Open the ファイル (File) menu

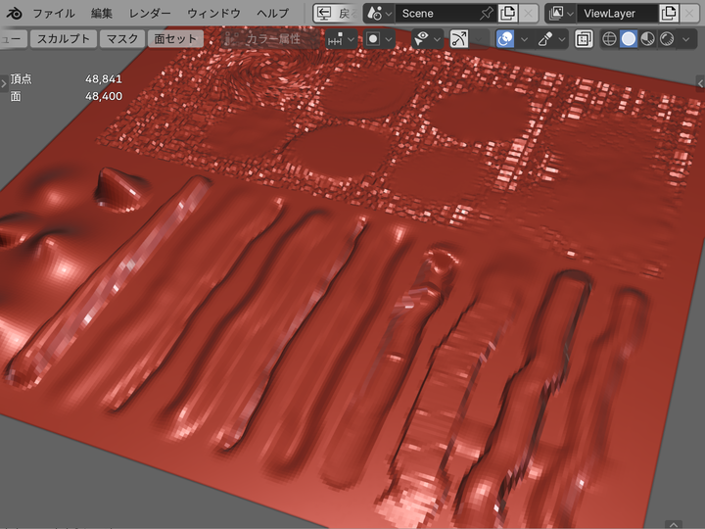[x=53, y=14]
